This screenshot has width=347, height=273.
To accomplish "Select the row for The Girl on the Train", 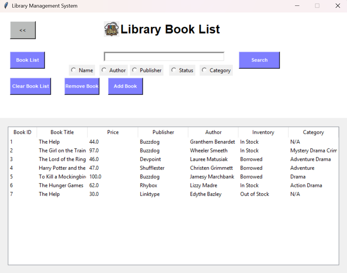I will pyautogui.click(x=173, y=151).
